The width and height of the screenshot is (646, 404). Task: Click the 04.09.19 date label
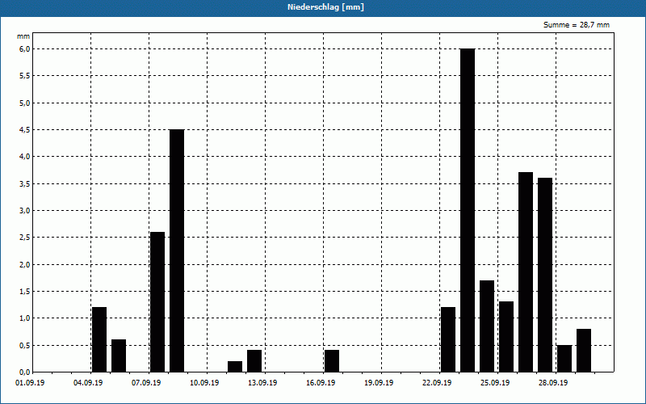tap(88, 383)
